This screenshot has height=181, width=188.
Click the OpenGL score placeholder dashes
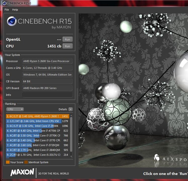pos(59,39)
